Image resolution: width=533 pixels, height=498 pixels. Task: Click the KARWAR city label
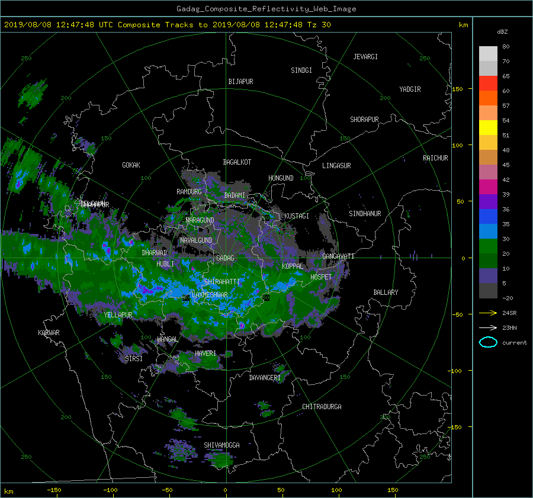tap(49, 332)
